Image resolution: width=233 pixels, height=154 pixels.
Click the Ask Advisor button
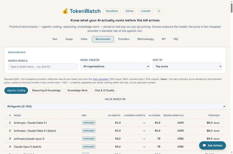pos(212,145)
